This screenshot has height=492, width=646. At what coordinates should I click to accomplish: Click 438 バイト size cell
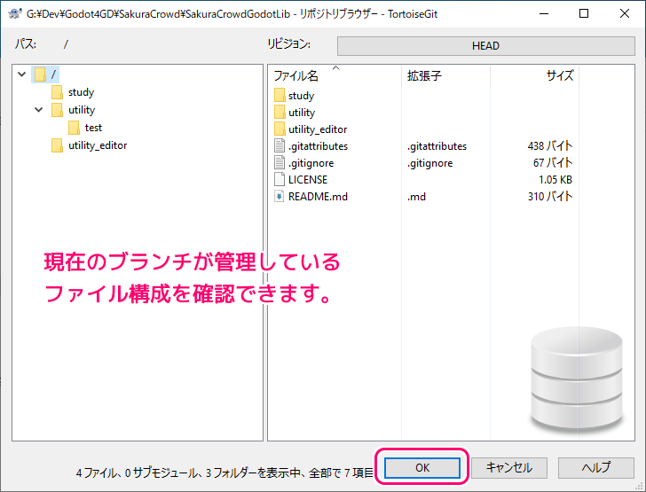click(x=550, y=146)
